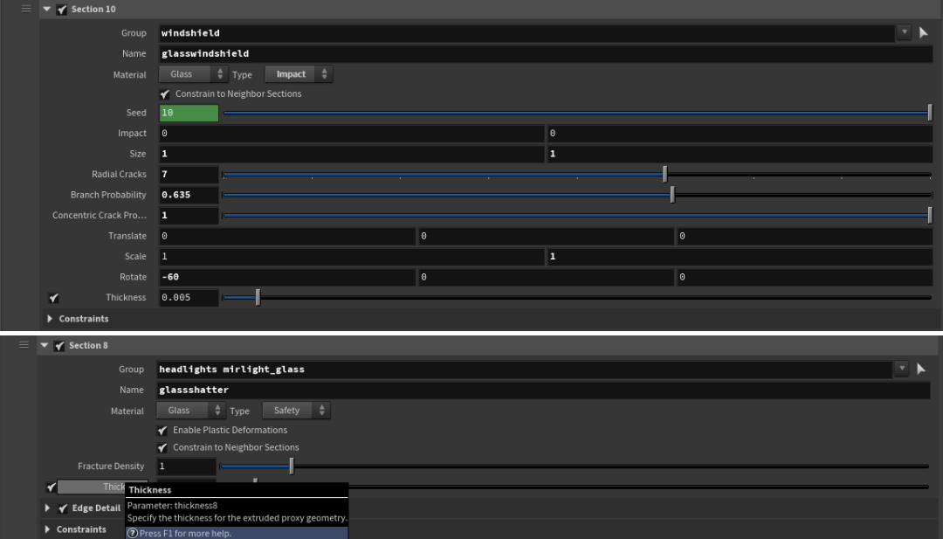
Task: Open the windshield Group dropdown menu
Action: click(x=903, y=32)
